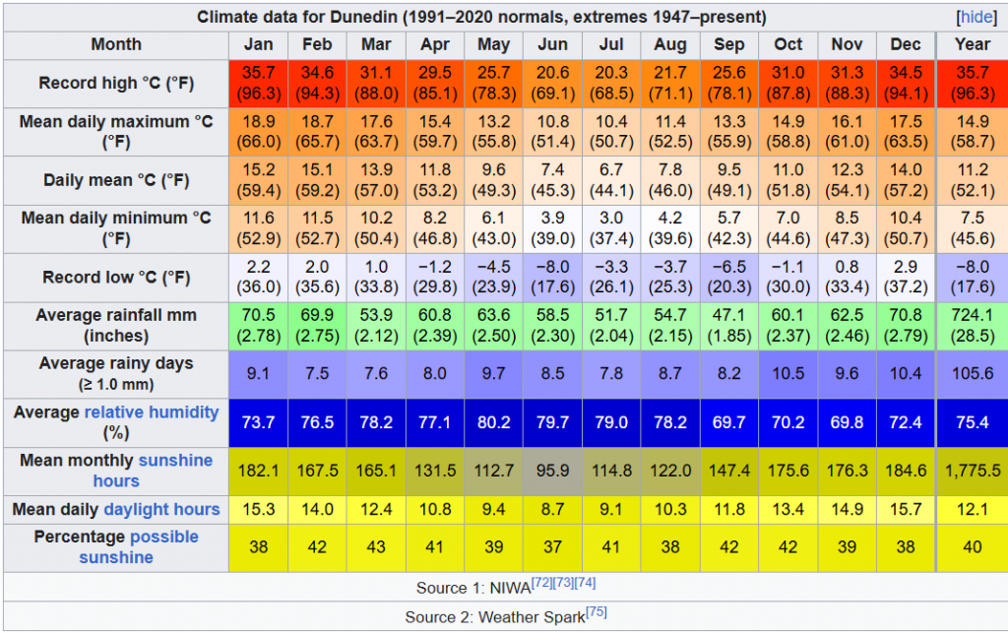Click the Month header cell
The width and height of the screenshot is (1008, 633).
click(x=116, y=45)
